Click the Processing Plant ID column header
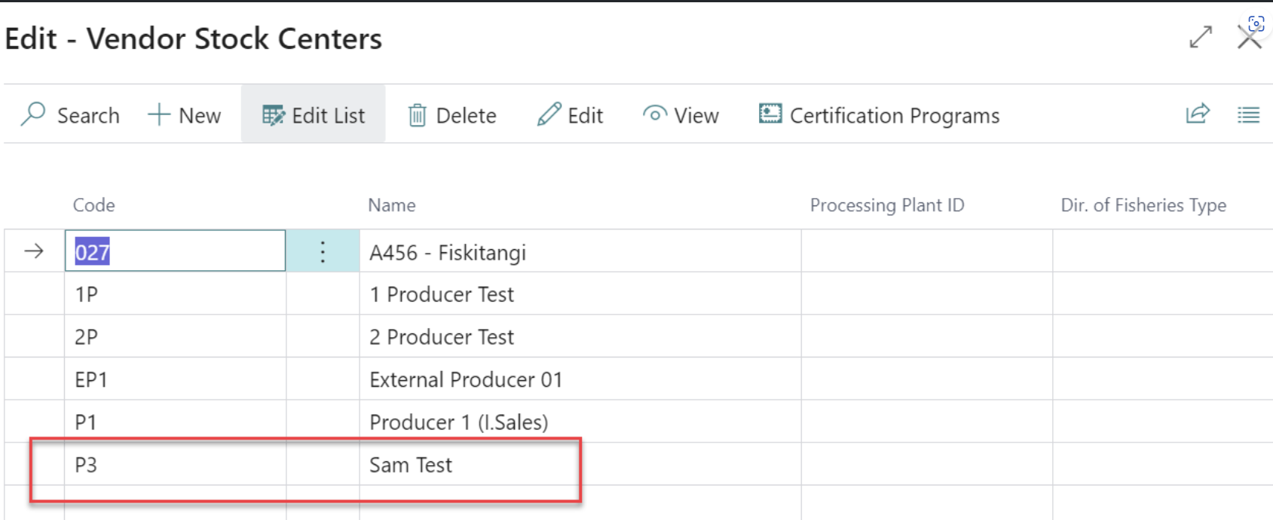The image size is (1273, 520). coord(886,205)
